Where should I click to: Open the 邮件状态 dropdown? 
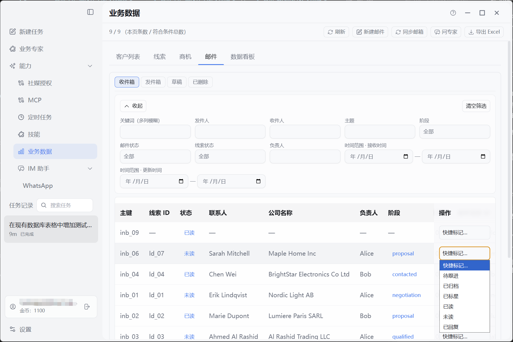point(155,156)
